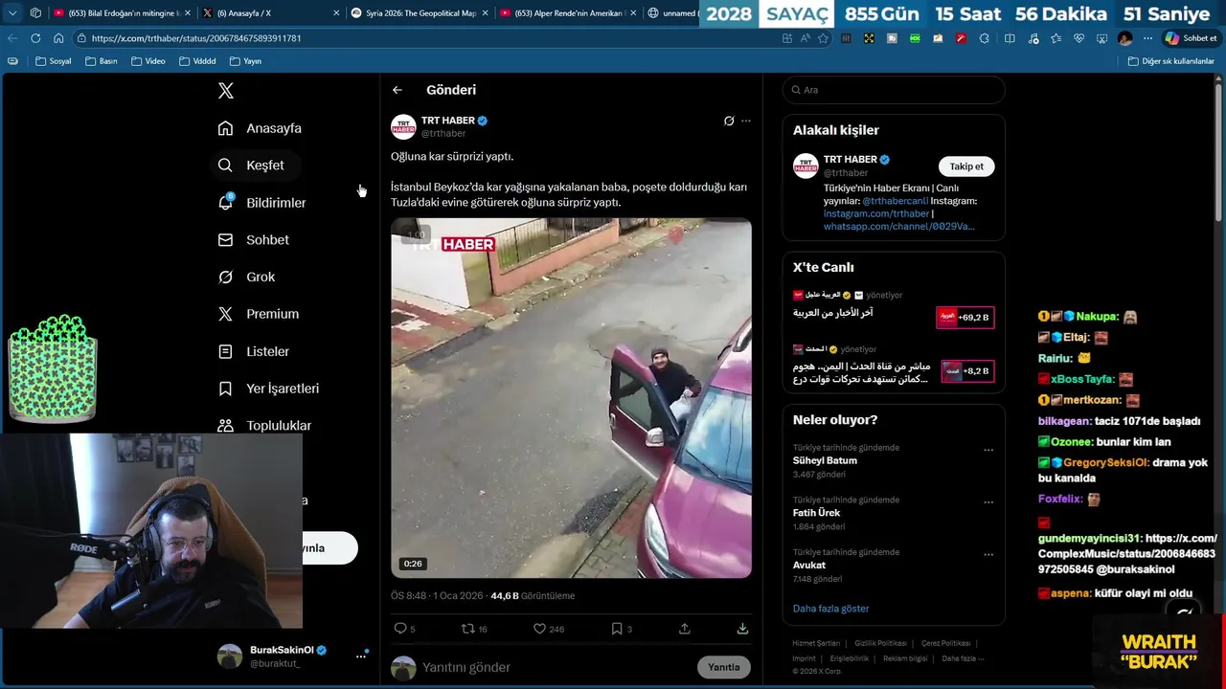The image size is (1226, 689).
Task: Open the +8,2 B live broadcast
Action: click(966, 371)
